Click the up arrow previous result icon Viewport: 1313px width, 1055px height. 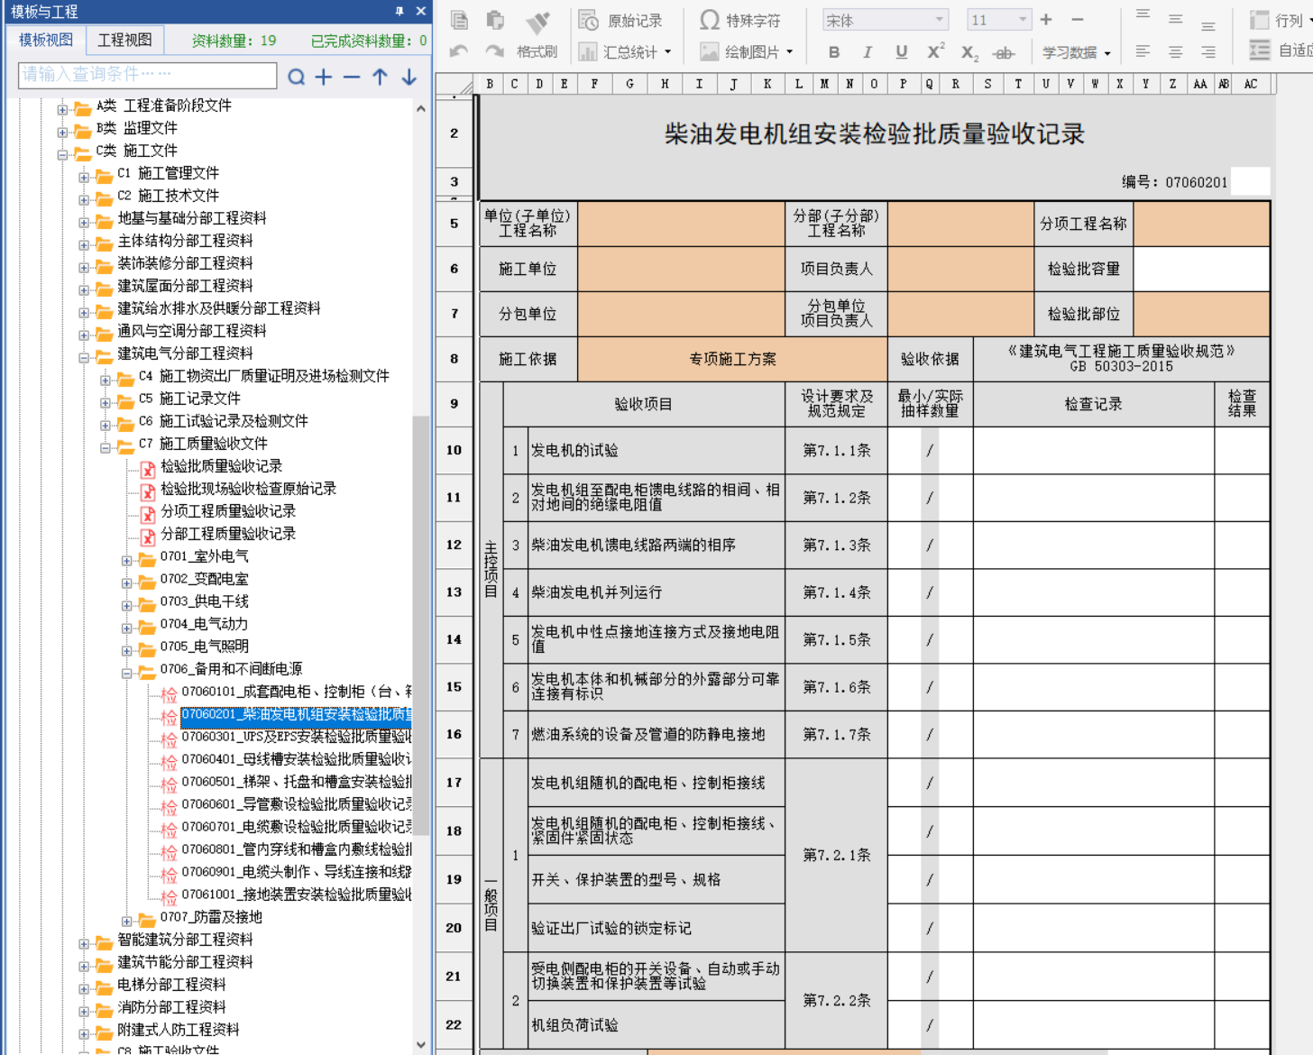click(x=380, y=78)
